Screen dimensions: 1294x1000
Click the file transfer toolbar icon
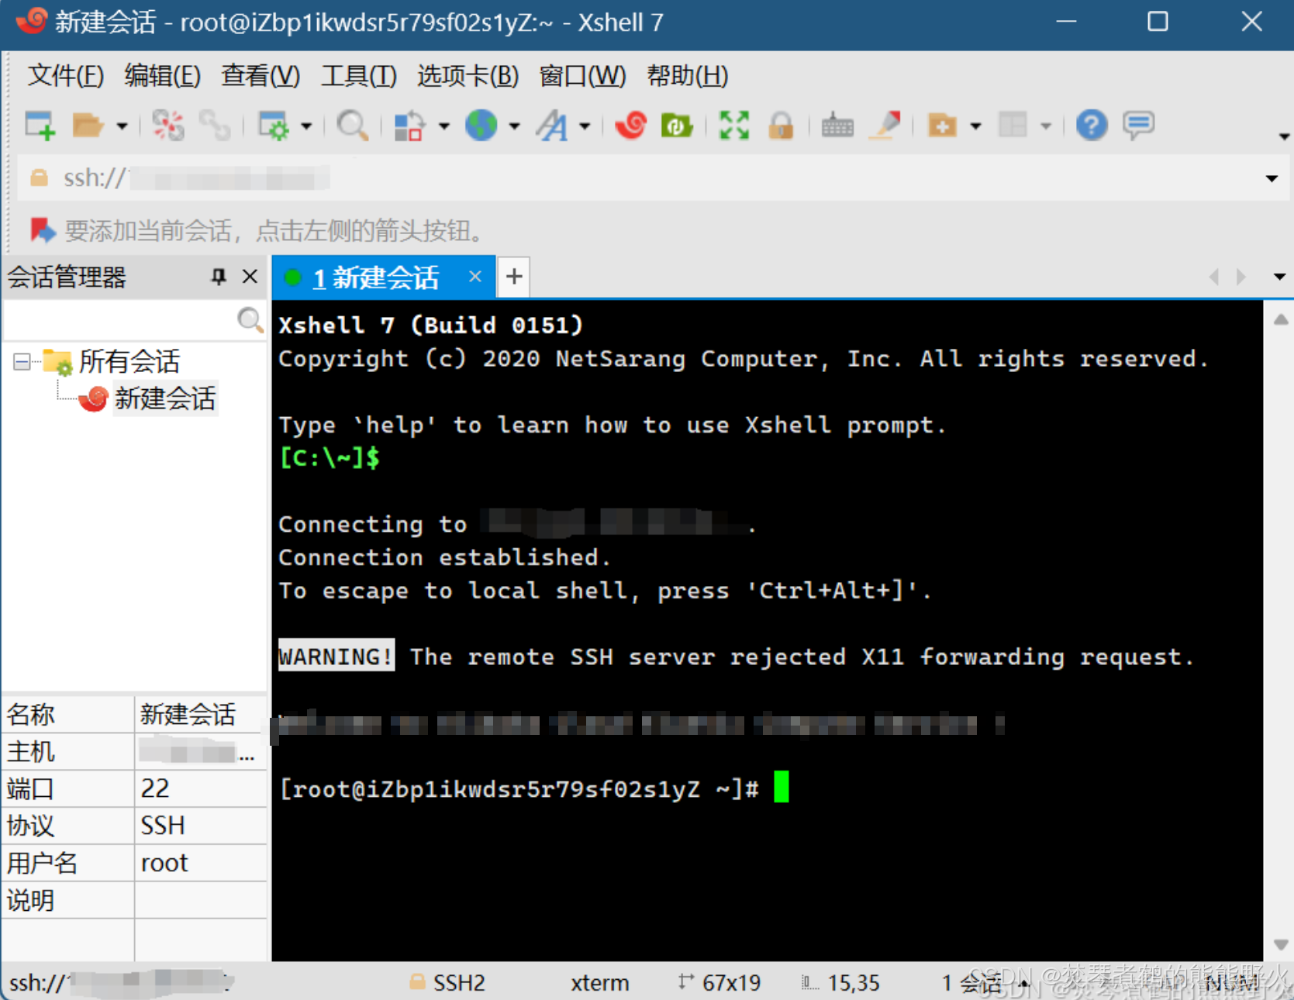coord(409,125)
